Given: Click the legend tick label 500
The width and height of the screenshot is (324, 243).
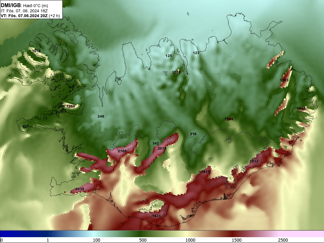Looking at the screenshot, I should coord(143,240).
